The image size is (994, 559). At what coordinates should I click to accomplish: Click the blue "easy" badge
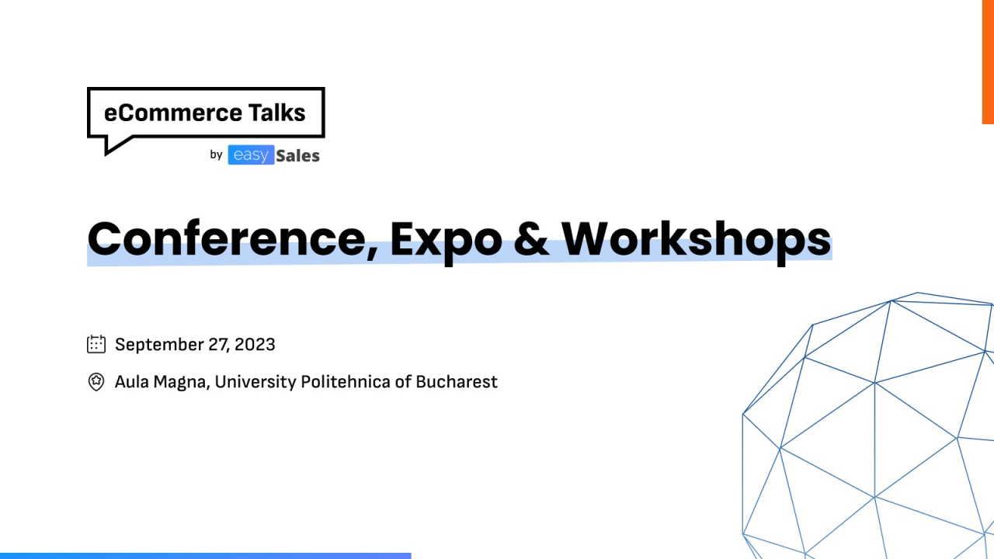coord(251,155)
